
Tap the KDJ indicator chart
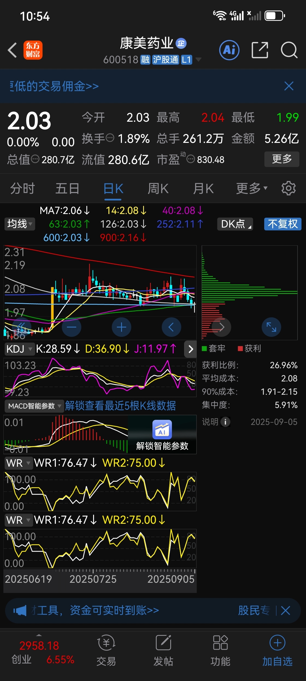[100, 377]
